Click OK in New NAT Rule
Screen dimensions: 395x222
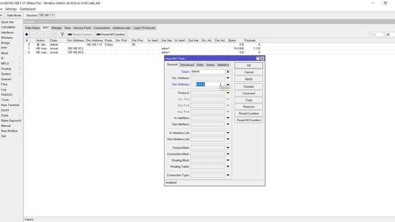click(249, 65)
